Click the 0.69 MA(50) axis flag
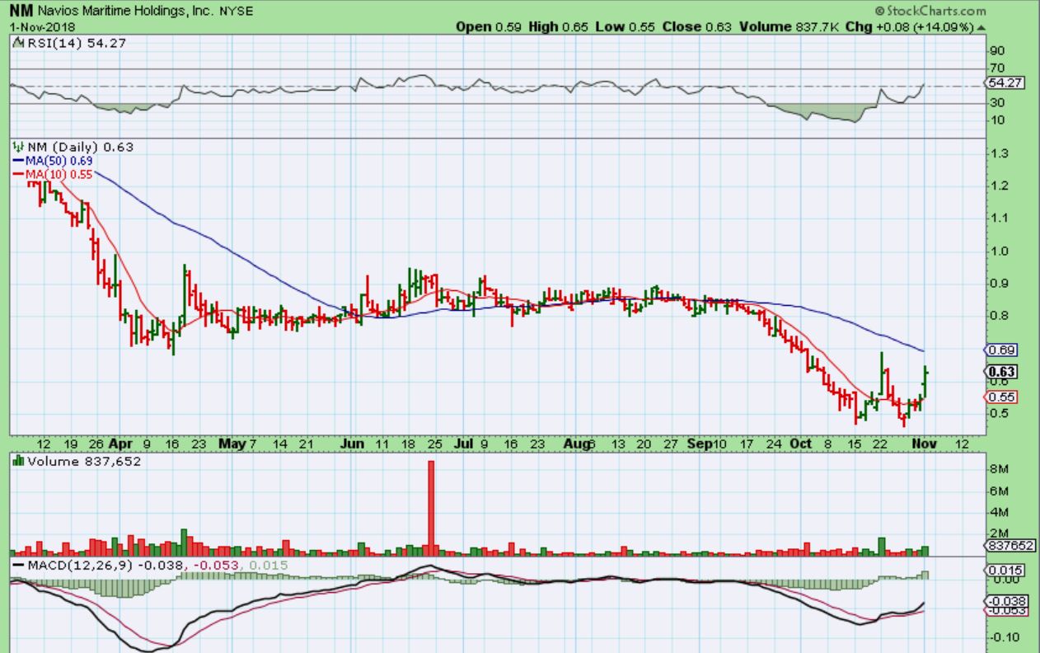 click(x=1000, y=350)
